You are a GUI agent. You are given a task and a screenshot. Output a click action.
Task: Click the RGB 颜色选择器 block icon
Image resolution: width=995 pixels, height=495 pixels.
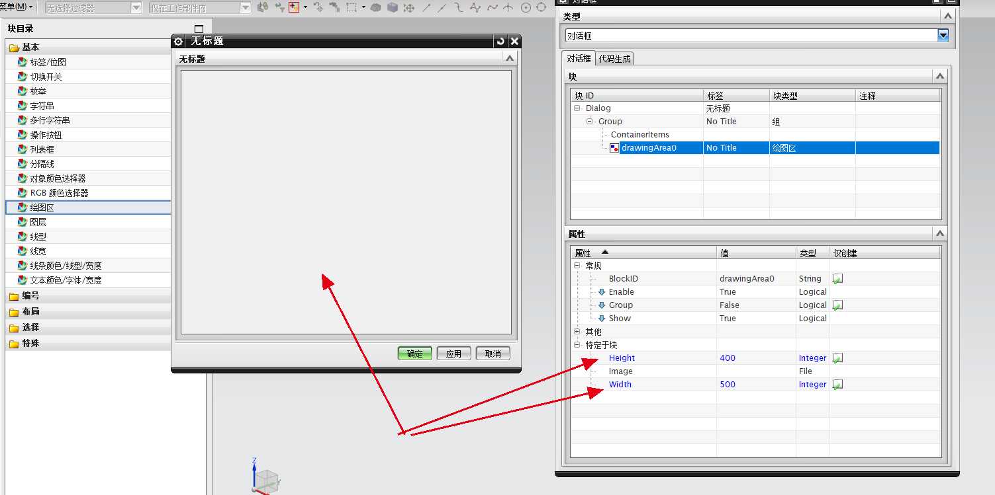23,193
